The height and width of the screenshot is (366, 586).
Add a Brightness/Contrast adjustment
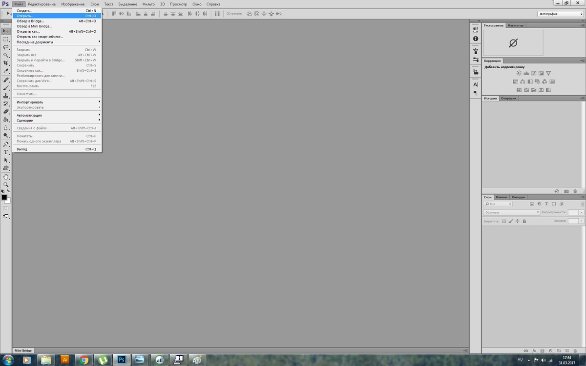[519, 73]
